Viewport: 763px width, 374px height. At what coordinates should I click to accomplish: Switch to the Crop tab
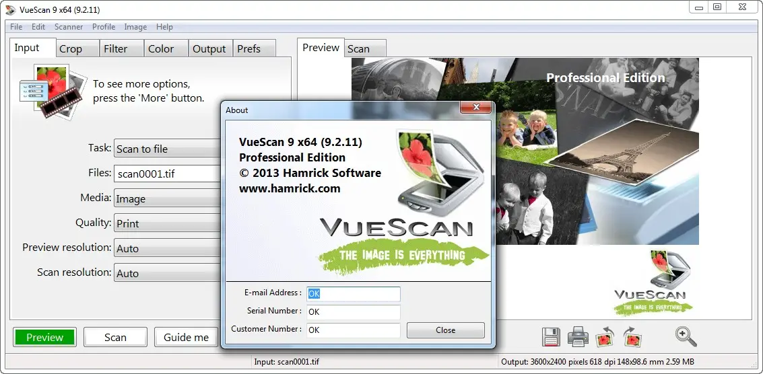(77, 48)
